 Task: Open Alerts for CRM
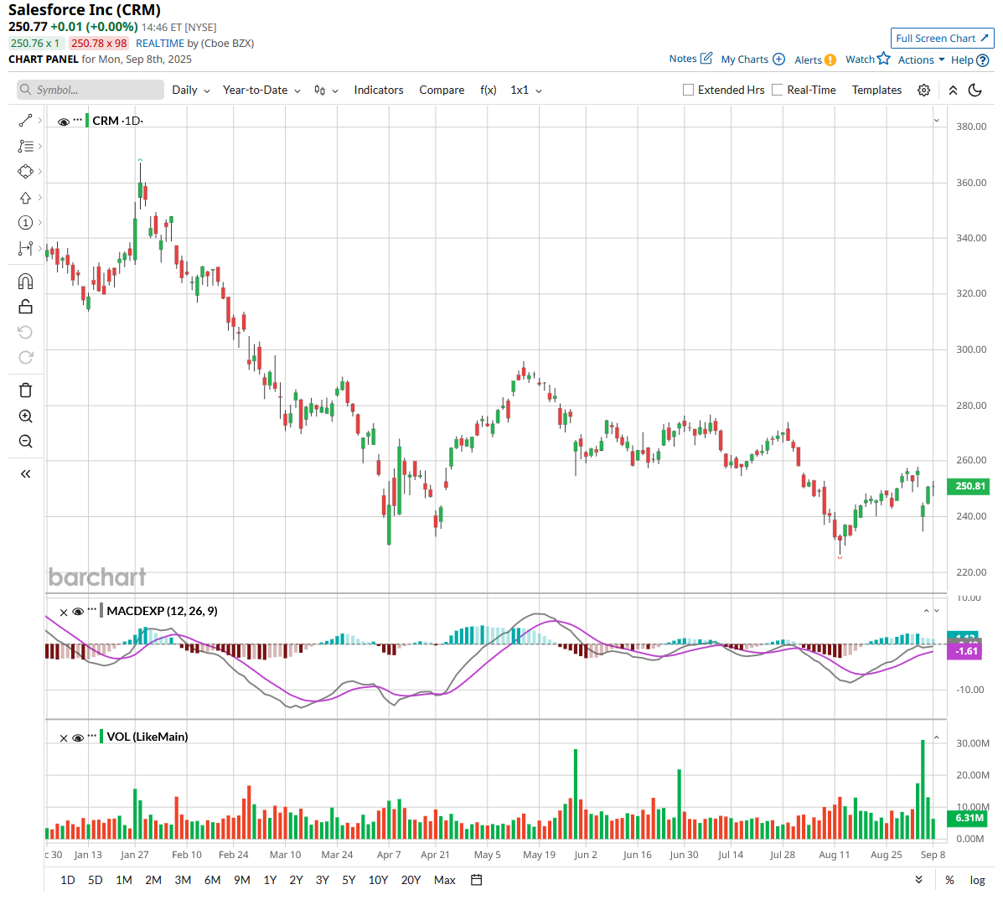pos(815,59)
